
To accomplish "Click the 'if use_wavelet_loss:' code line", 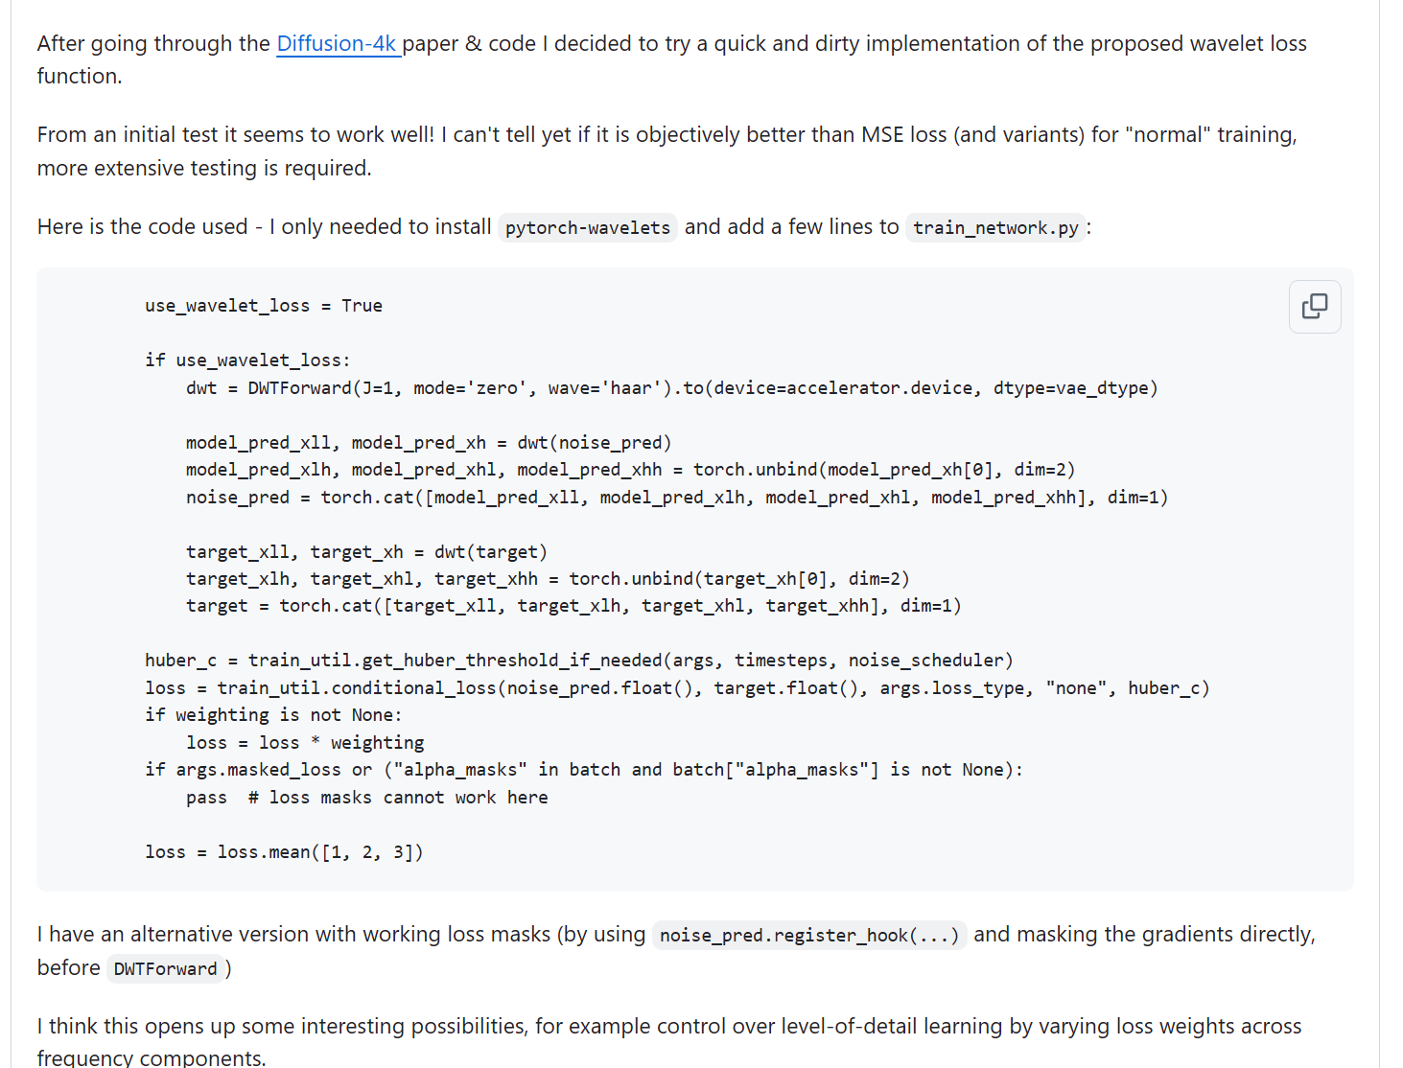I will click(248, 360).
